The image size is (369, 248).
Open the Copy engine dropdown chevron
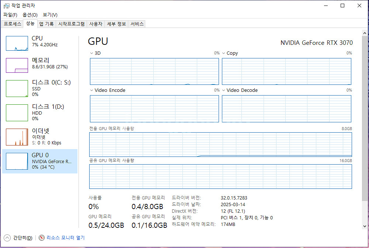[223, 53]
